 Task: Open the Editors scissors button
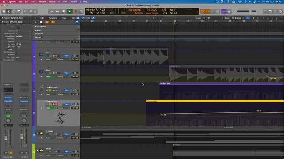(35, 11)
